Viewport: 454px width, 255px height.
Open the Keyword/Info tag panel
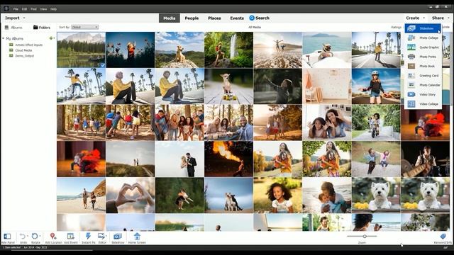coord(443,237)
